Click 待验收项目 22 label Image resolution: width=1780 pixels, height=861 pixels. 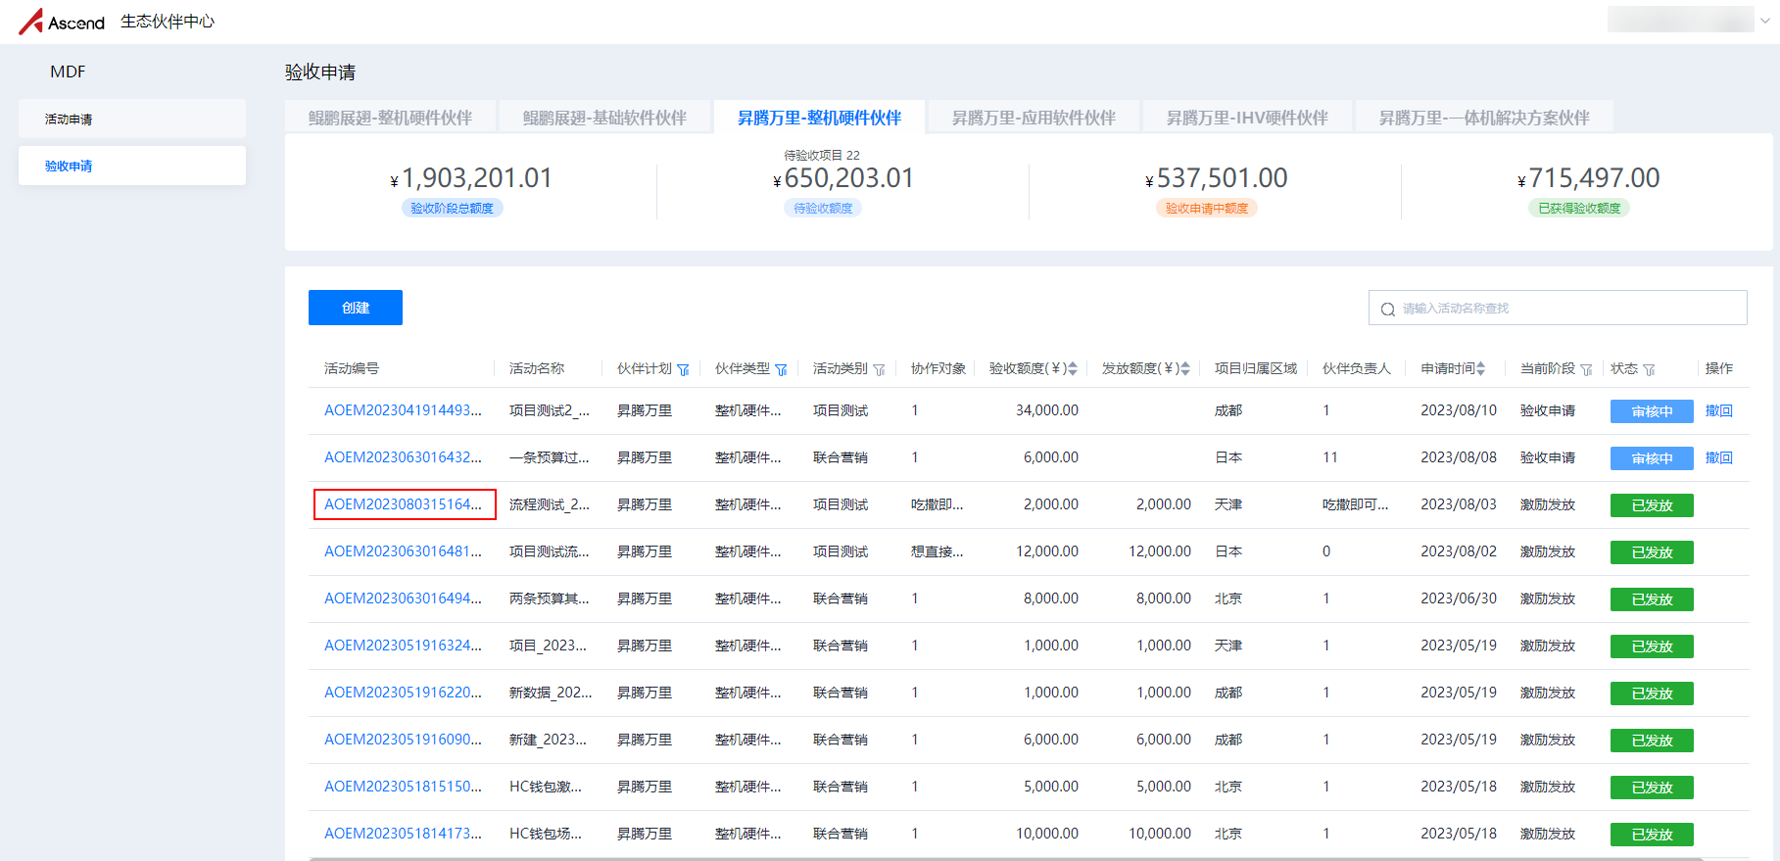(822, 155)
